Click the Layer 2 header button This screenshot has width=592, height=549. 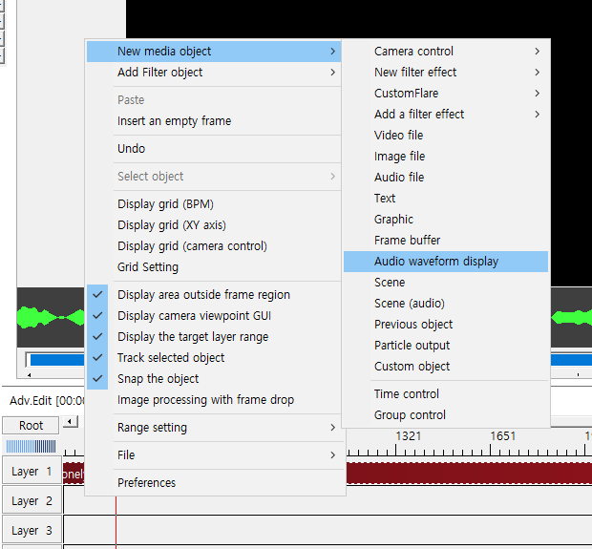pos(32,500)
